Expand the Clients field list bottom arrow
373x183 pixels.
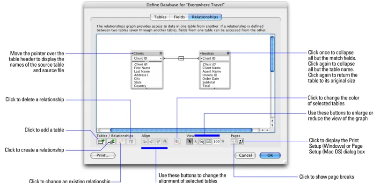coord(147,88)
